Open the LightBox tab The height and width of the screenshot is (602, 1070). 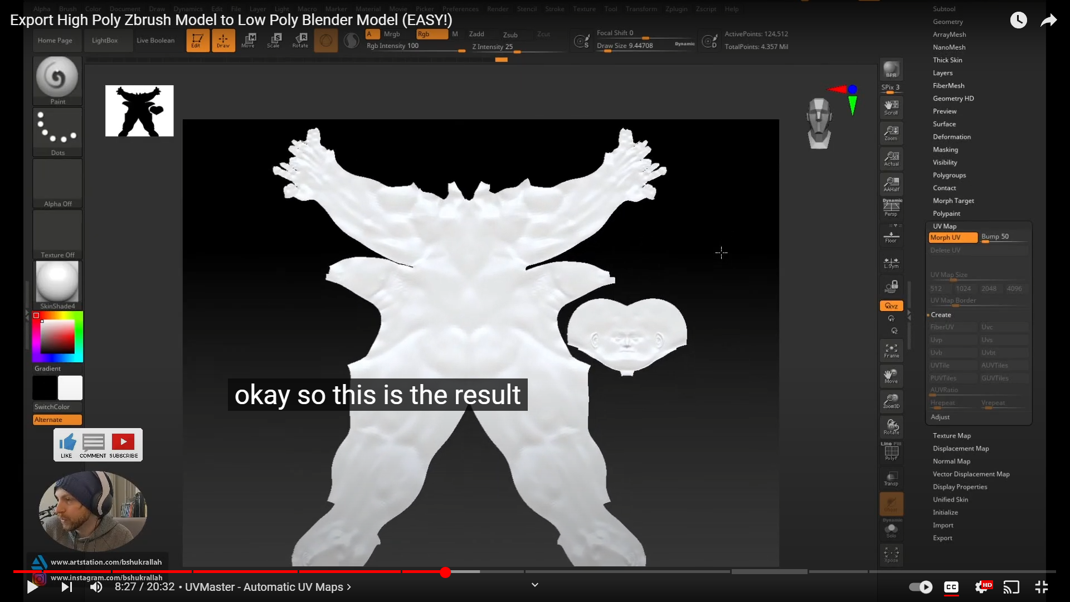[105, 41]
